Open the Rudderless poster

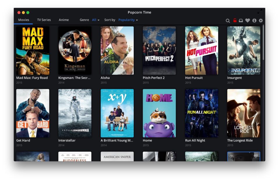[75, 157]
